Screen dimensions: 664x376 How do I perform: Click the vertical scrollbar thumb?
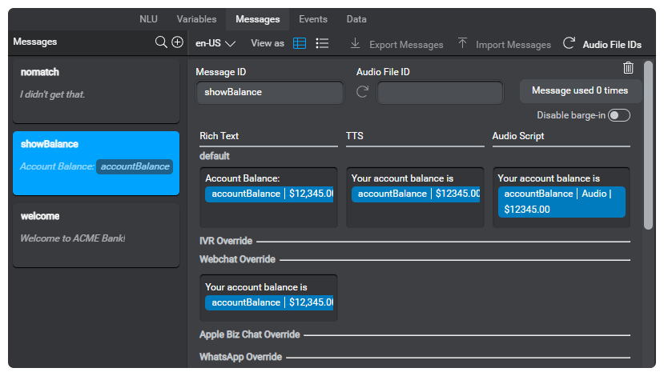pos(648,145)
